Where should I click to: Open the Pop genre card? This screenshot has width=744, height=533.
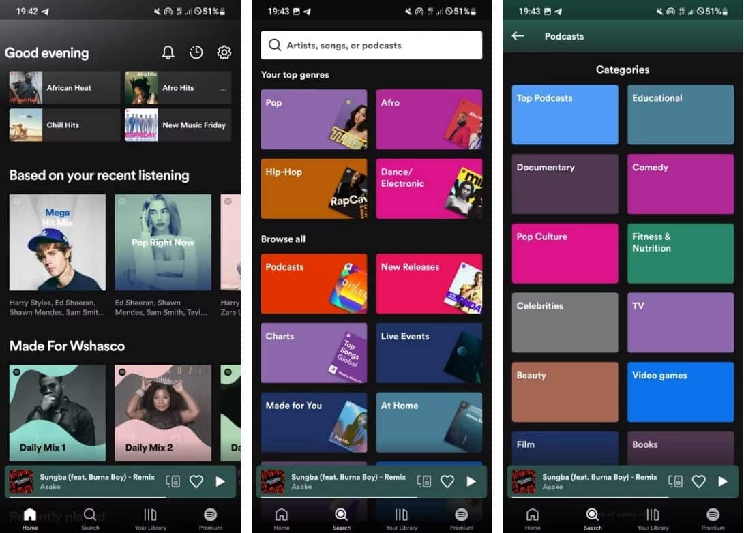[314, 119]
